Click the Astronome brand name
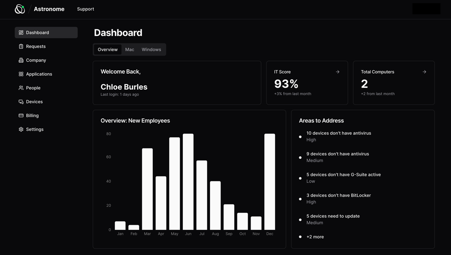Image resolution: width=451 pixels, height=255 pixels. point(49,9)
